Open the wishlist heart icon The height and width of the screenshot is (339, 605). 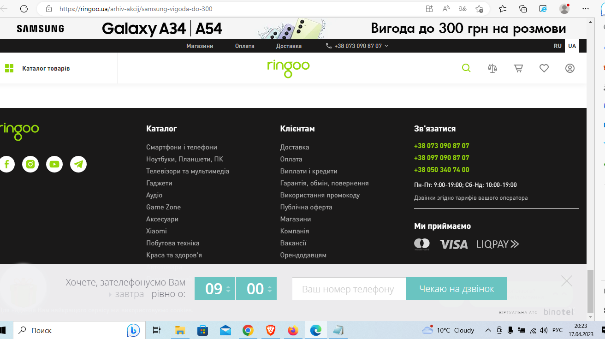tap(544, 68)
